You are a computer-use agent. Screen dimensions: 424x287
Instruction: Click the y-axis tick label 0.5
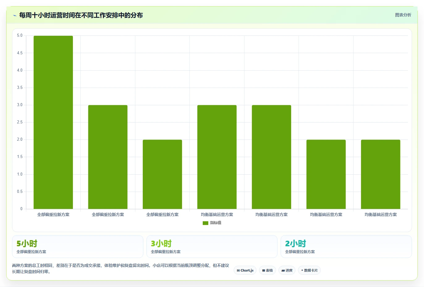point(20,192)
